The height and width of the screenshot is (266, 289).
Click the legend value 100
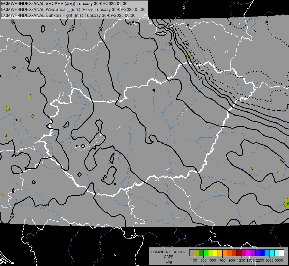[x=194, y=260]
